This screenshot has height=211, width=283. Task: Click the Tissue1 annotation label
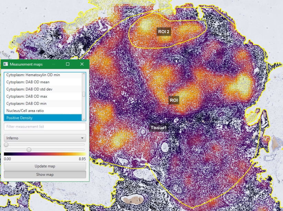[x=158, y=127]
